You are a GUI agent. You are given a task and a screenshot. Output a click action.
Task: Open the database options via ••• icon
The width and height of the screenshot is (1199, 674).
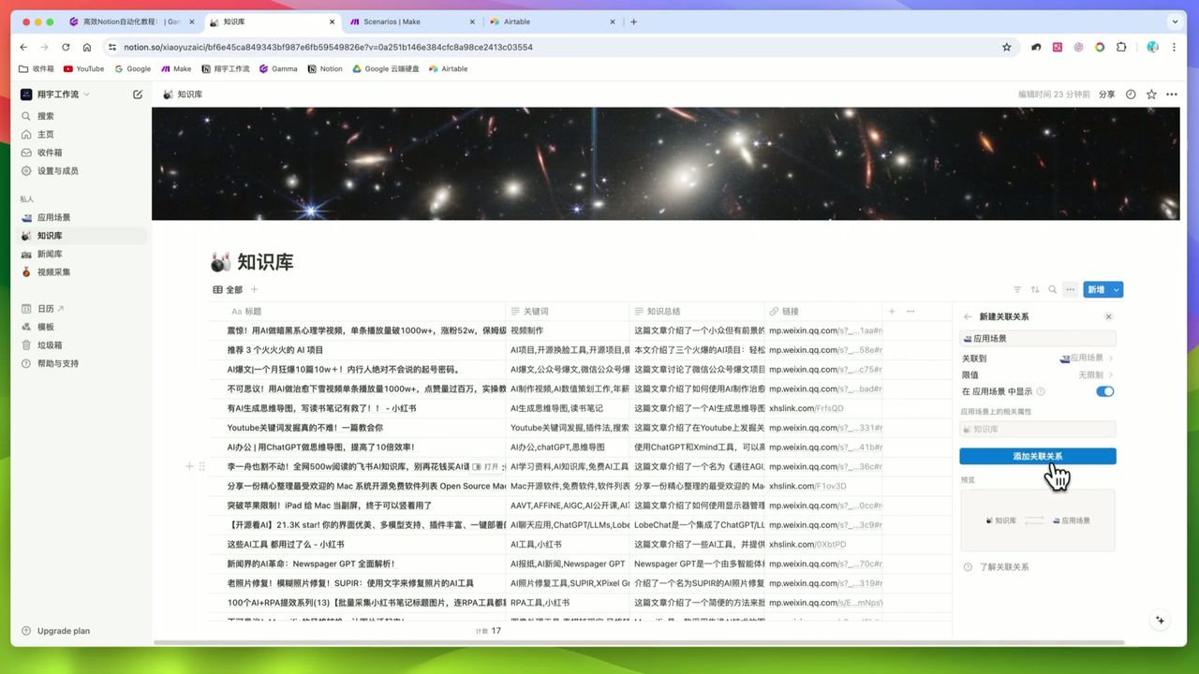pyautogui.click(x=1070, y=289)
